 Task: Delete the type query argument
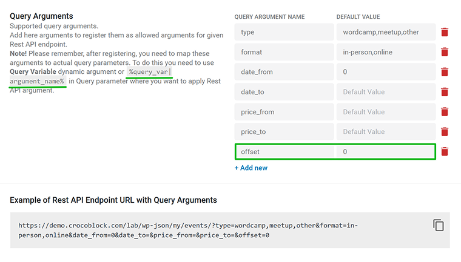[445, 32]
